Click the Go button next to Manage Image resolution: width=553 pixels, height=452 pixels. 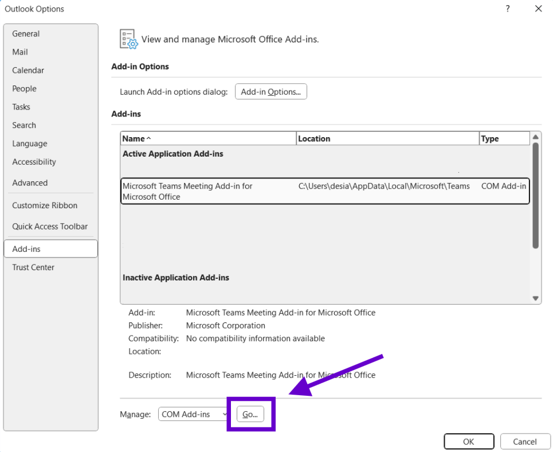[250, 414]
